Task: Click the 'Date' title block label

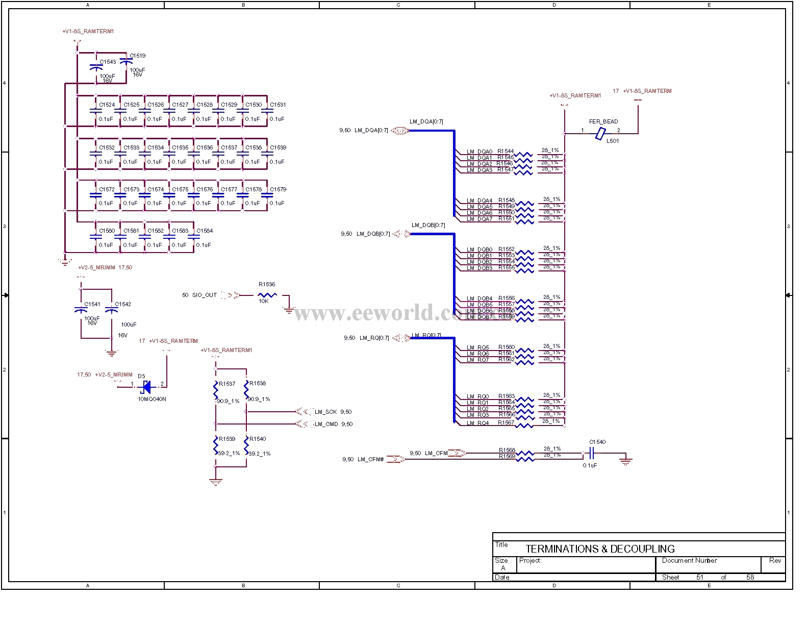Action: 502,577
